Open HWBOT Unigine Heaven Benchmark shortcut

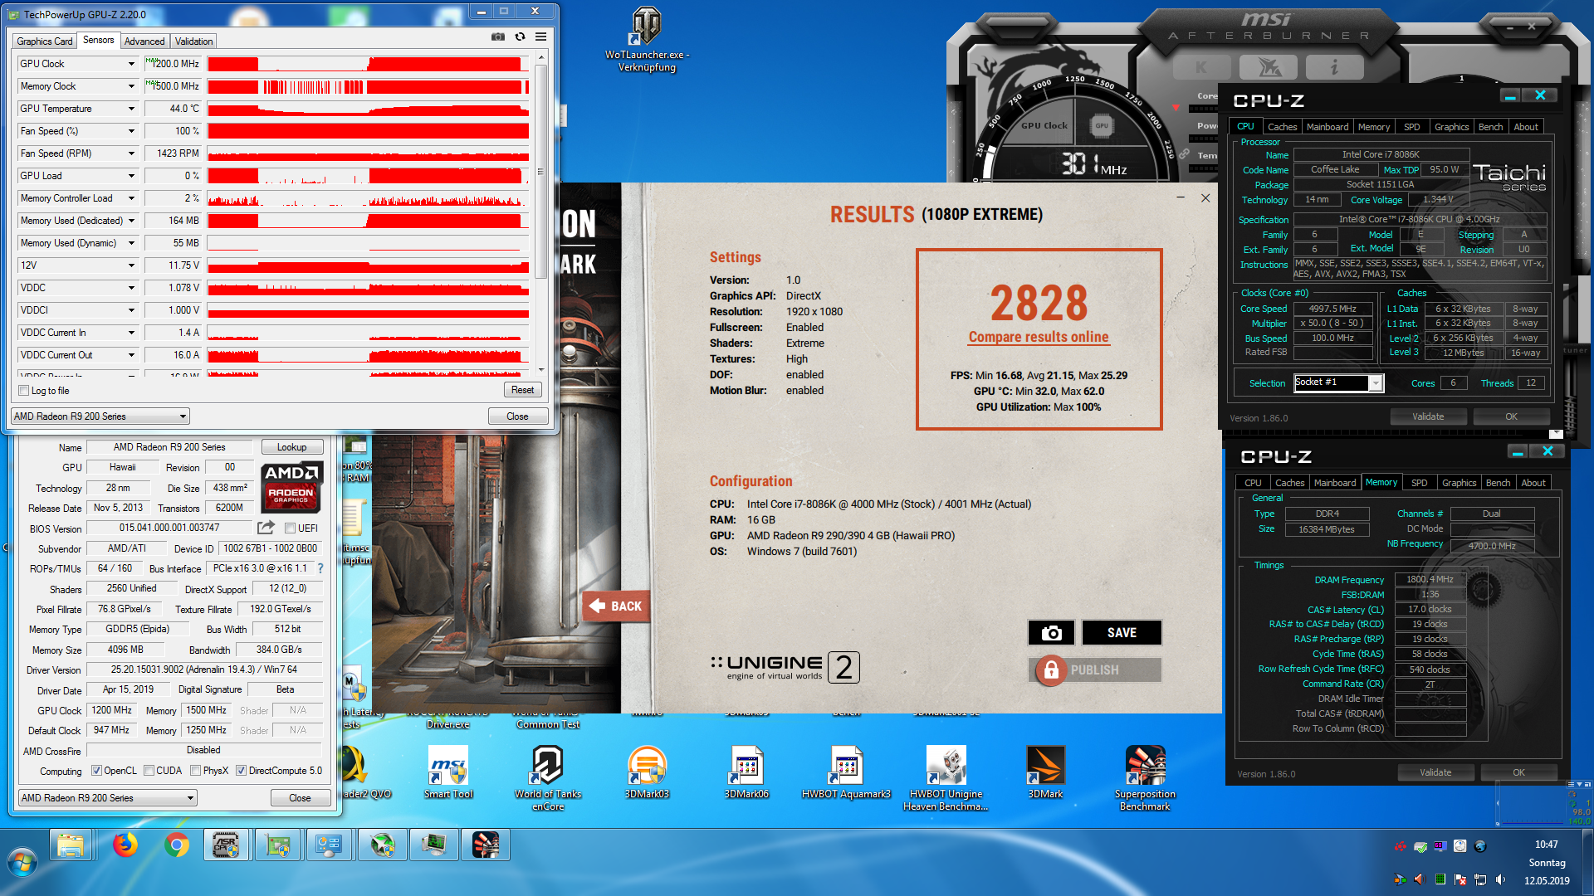(x=946, y=777)
